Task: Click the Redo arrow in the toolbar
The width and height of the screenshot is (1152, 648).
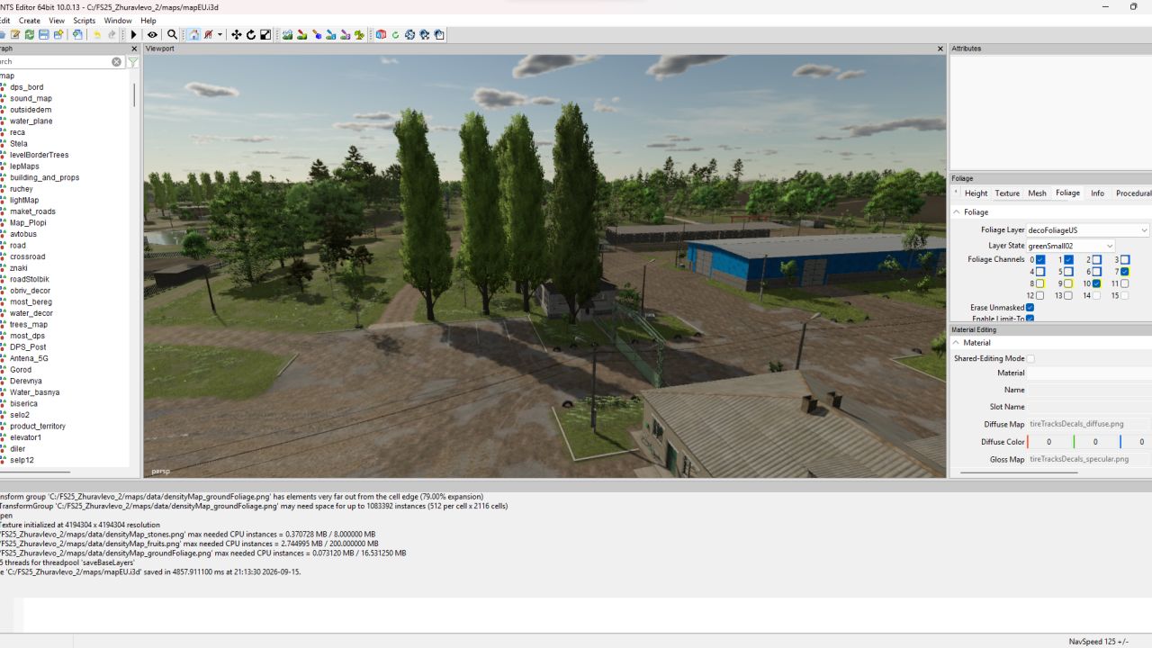Action: coord(112,35)
